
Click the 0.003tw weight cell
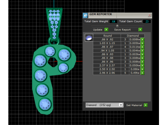[x=135, y=54]
